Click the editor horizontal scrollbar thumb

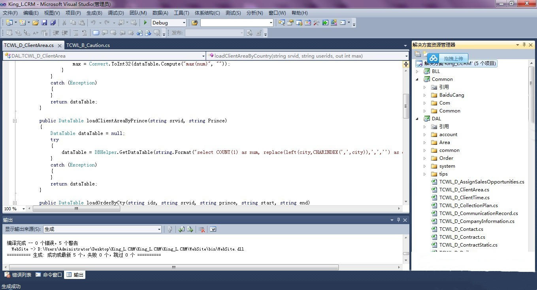pos(76,209)
